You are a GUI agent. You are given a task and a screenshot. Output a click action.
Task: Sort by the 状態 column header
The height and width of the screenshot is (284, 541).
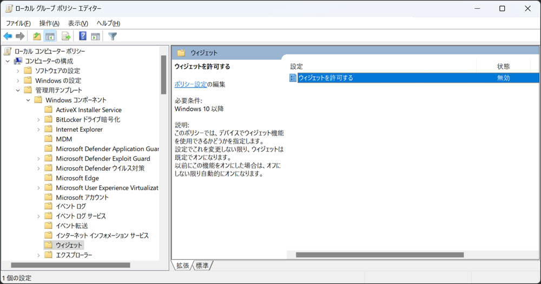503,66
